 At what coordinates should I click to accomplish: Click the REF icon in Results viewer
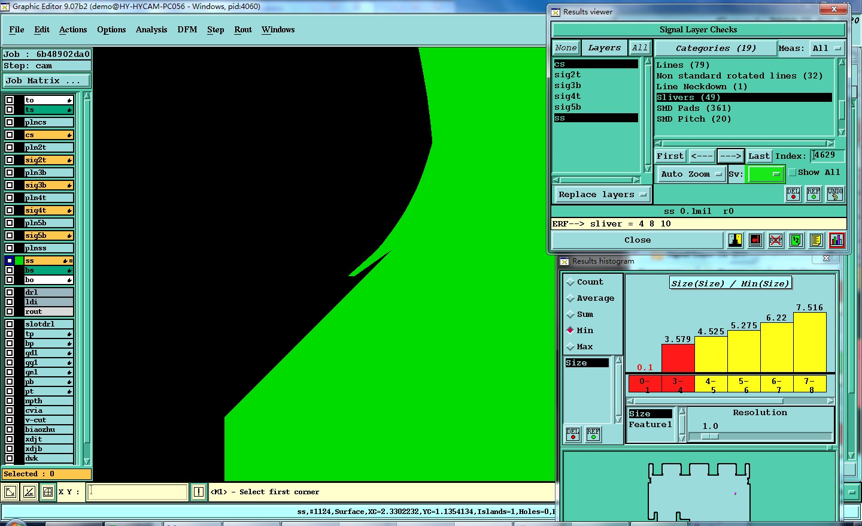tap(814, 194)
